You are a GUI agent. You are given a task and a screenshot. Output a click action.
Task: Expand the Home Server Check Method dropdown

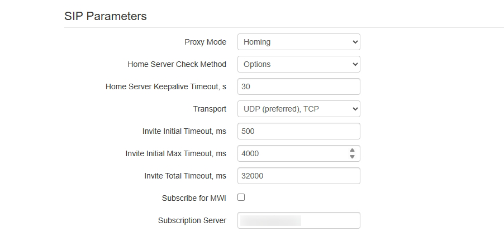pos(298,64)
